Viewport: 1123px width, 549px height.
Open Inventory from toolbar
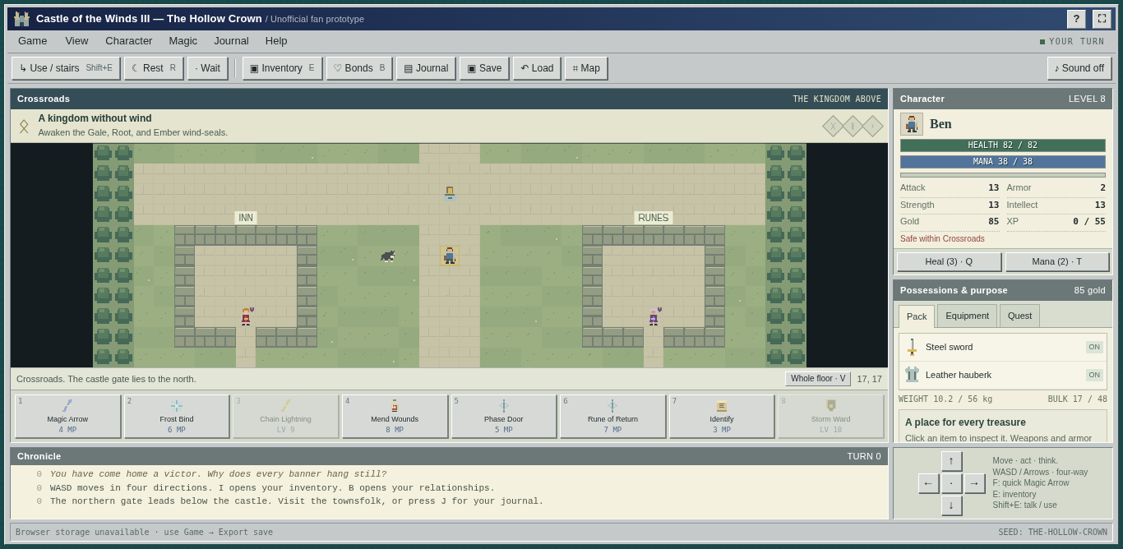click(282, 68)
